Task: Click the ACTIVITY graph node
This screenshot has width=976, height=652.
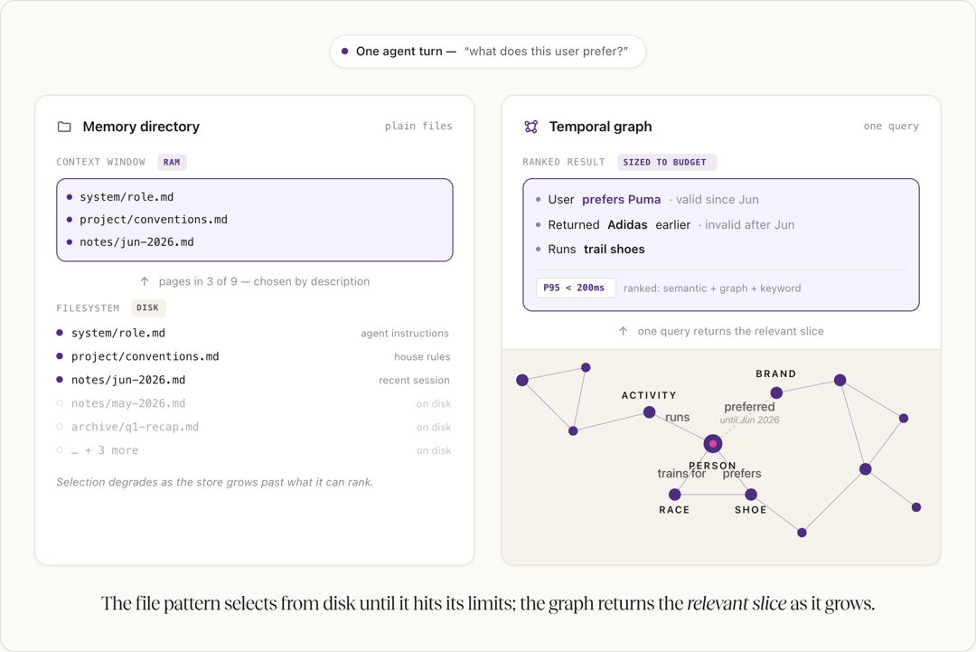Action: click(649, 412)
